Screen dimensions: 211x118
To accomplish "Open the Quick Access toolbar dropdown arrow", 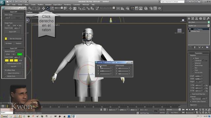I will [x=27, y=2].
